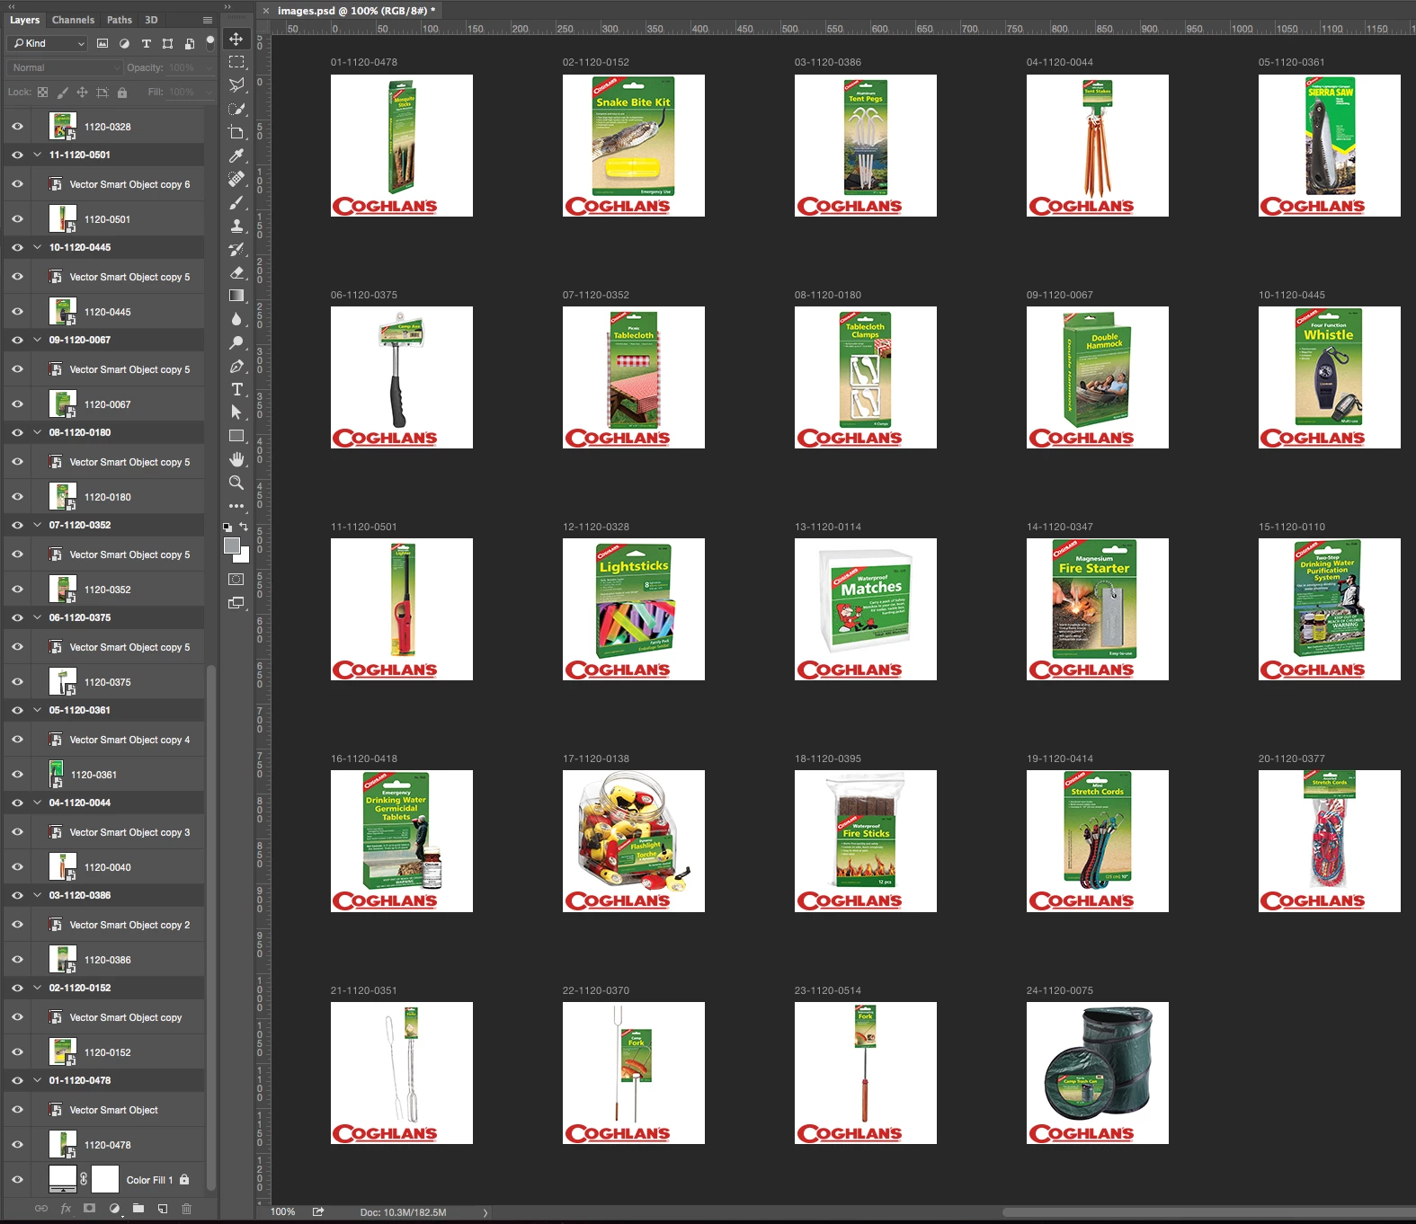Collapse the 11-1120-0501 group
This screenshot has height=1224, width=1416.
(37, 155)
